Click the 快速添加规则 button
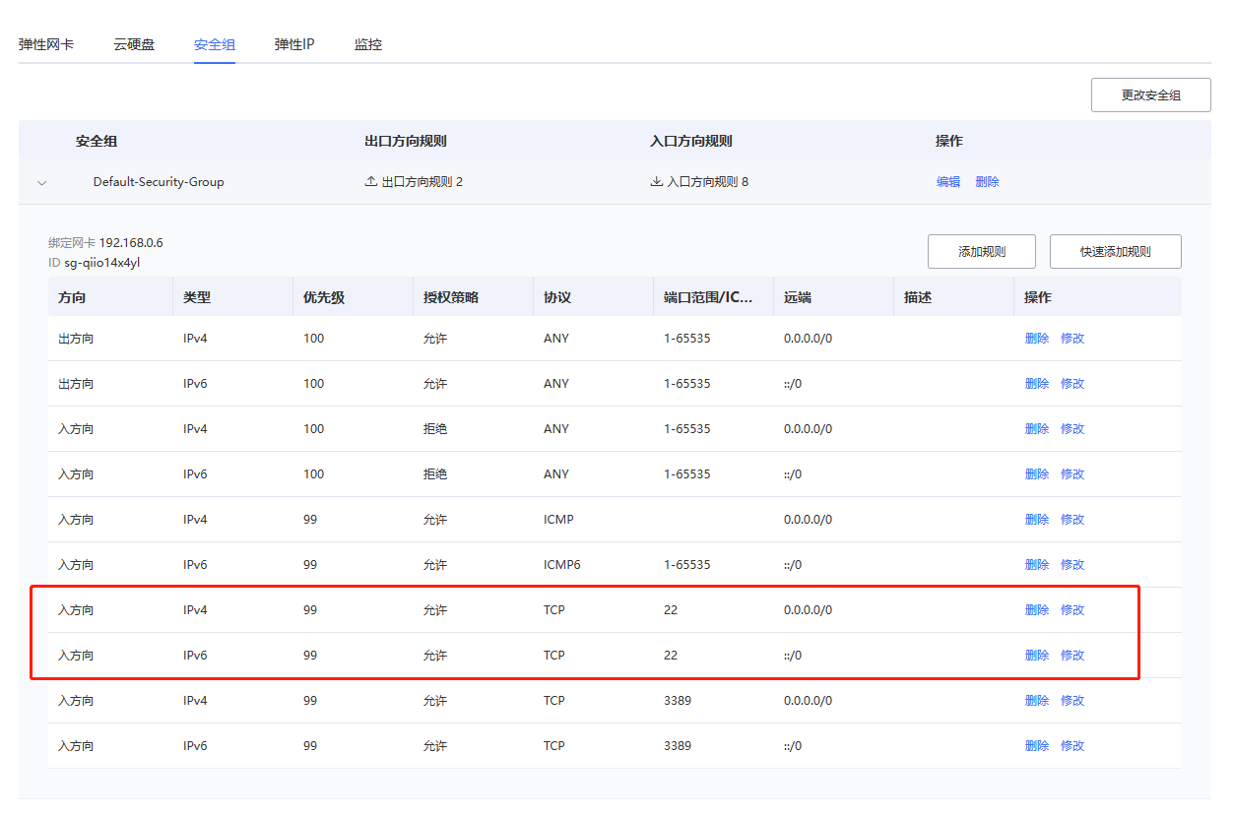1233x817 pixels. (x=1115, y=251)
